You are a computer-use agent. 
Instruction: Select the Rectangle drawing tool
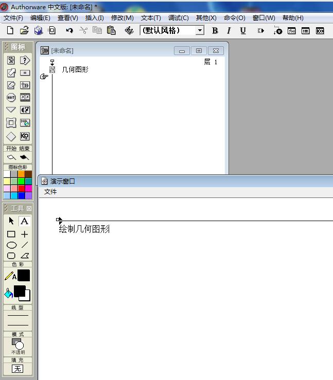pos(11,234)
